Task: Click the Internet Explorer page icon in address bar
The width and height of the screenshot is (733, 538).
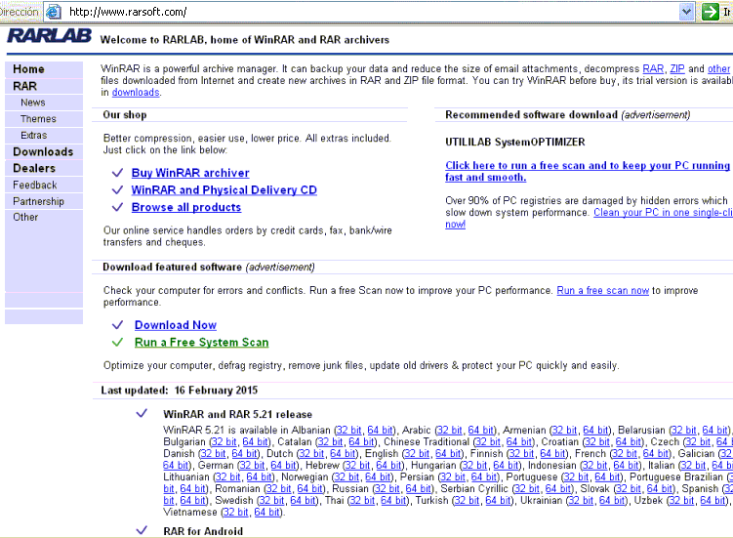Action: click(x=53, y=12)
